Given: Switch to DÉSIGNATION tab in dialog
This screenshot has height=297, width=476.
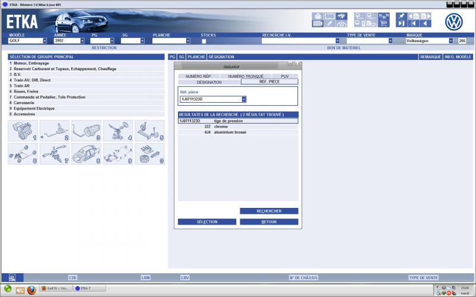Looking at the screenshot, I should click(209, 82).
